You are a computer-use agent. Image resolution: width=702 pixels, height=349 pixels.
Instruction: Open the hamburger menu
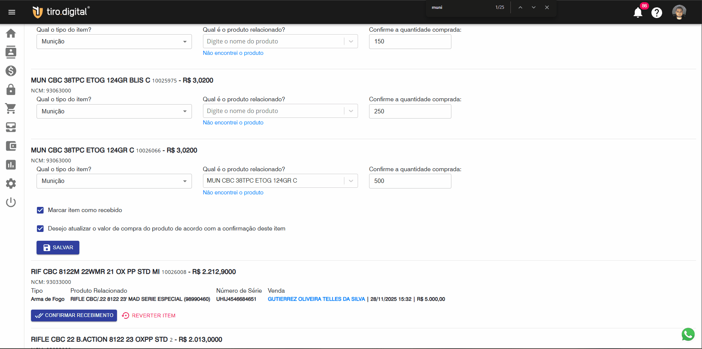pos(12,12)
